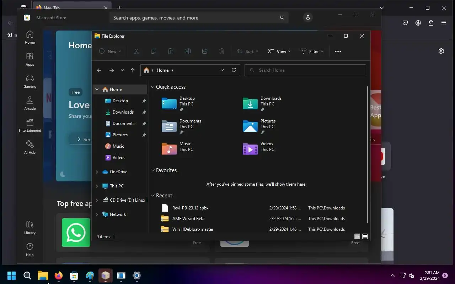
Task: Click File Explorer vertical scrollbar
Action: (368, 155)
